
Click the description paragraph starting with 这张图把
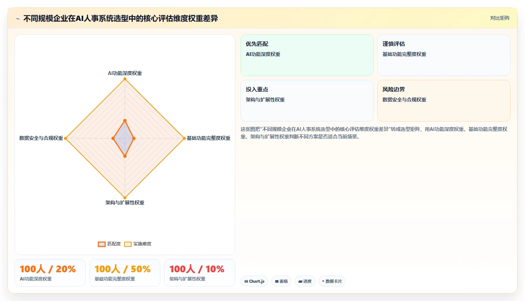374,133
